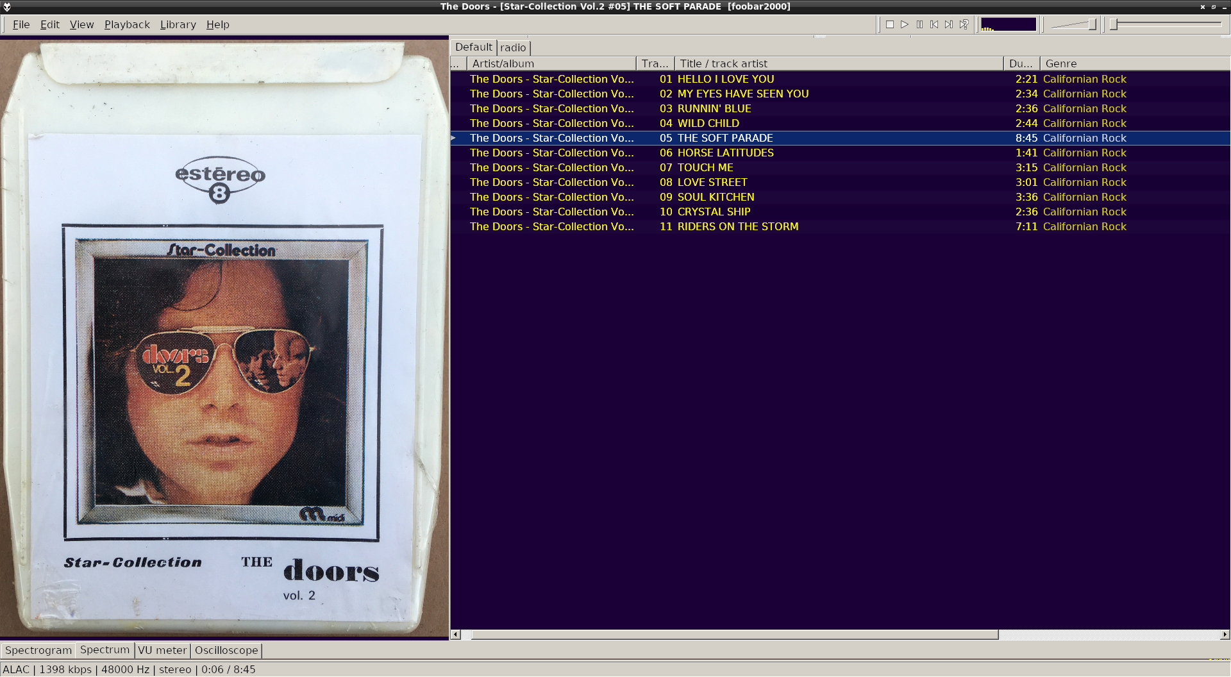The width and height of the screenshot is (1231, 677).
Task: Click duration 8:45 of The Soft Parade
Action: coord(1026,138)
